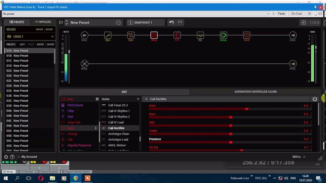
Task: Open the Automation/Controller Assign tab
Action: point(256,92)
